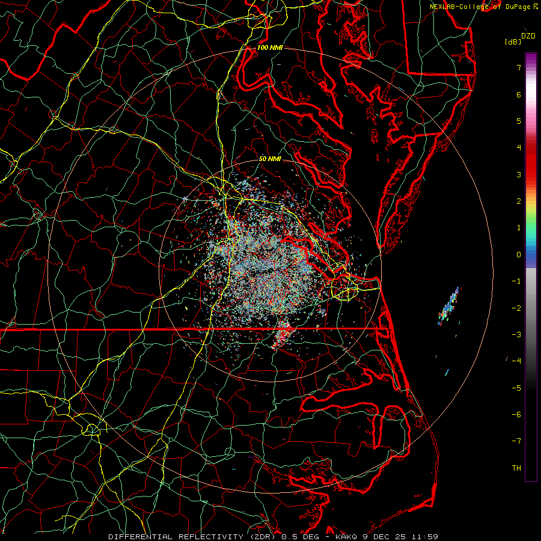Click the "5" value on the dB scale
The image size is (541, 541).
click(519, 121)
